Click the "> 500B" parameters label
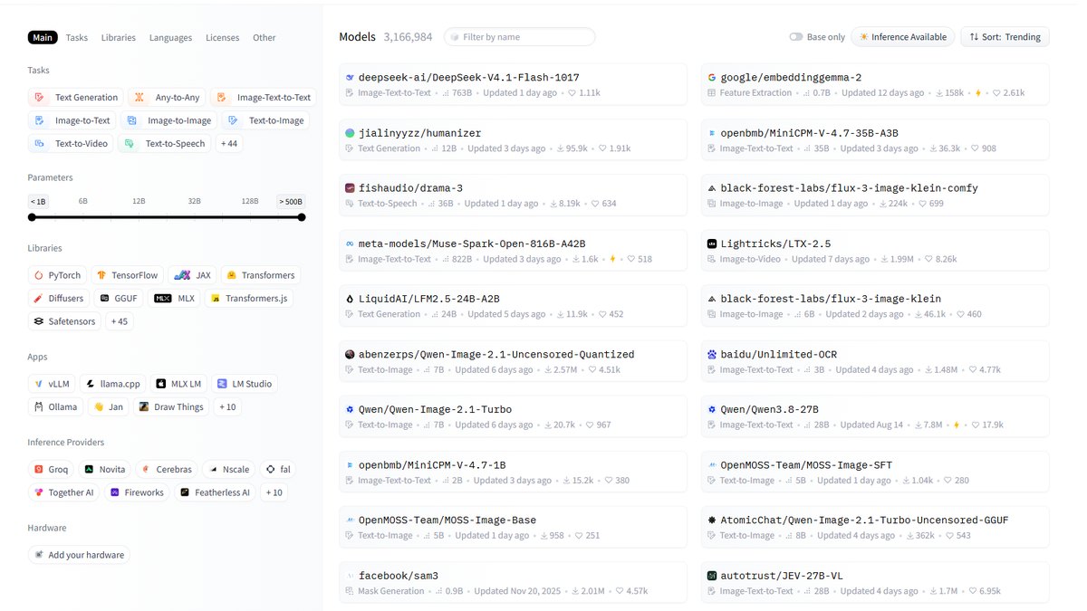Image resolution: width=1087 pixels, height=611 pixels. pos(292,201)
